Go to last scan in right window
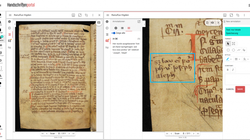The image size is (250, 140). point(198,134)
